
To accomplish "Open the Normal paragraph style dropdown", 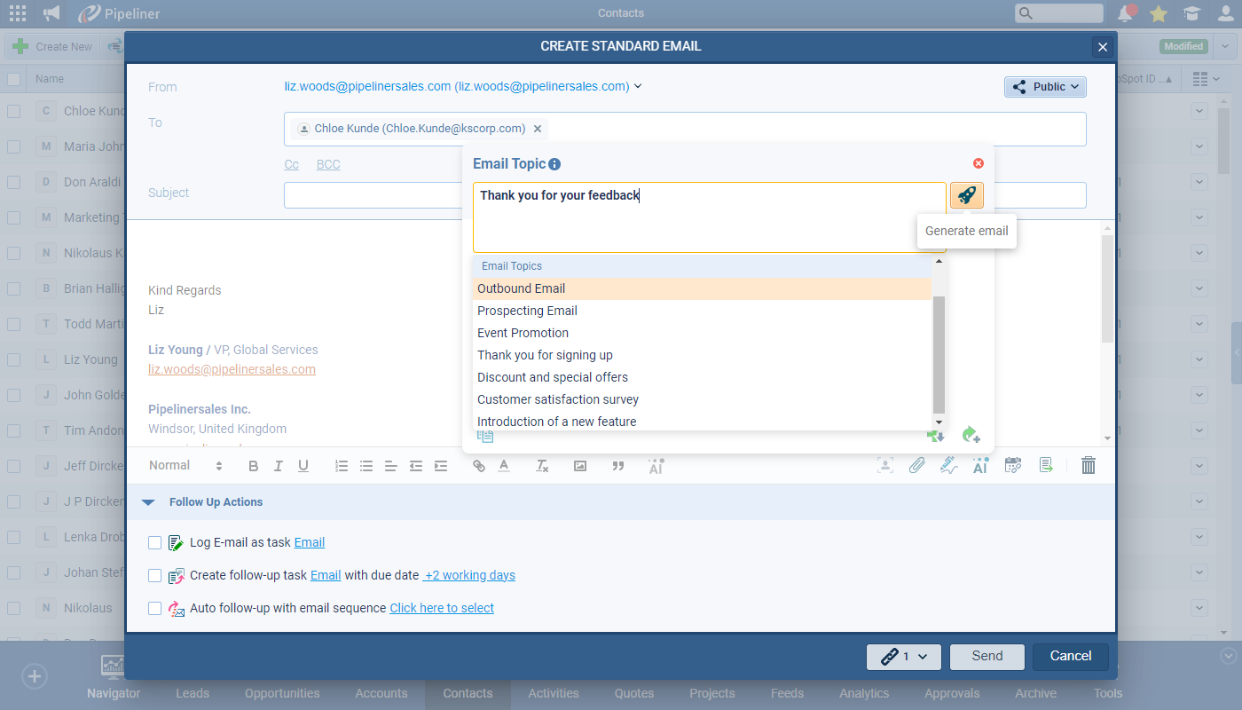I will pyautogui.click(x=185, y=466).
